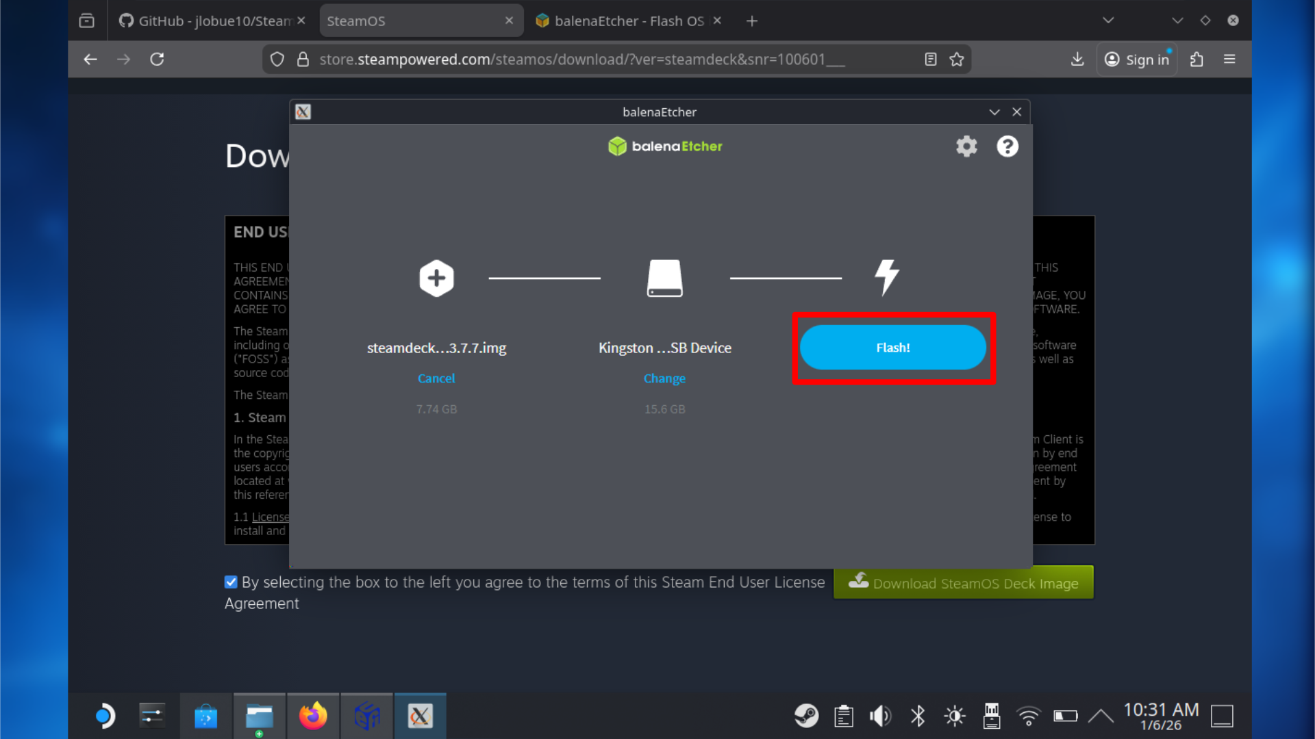Uncheck the Steam license agreement checkbox
Screen dimensions: 1315x739
click(231, 582)
